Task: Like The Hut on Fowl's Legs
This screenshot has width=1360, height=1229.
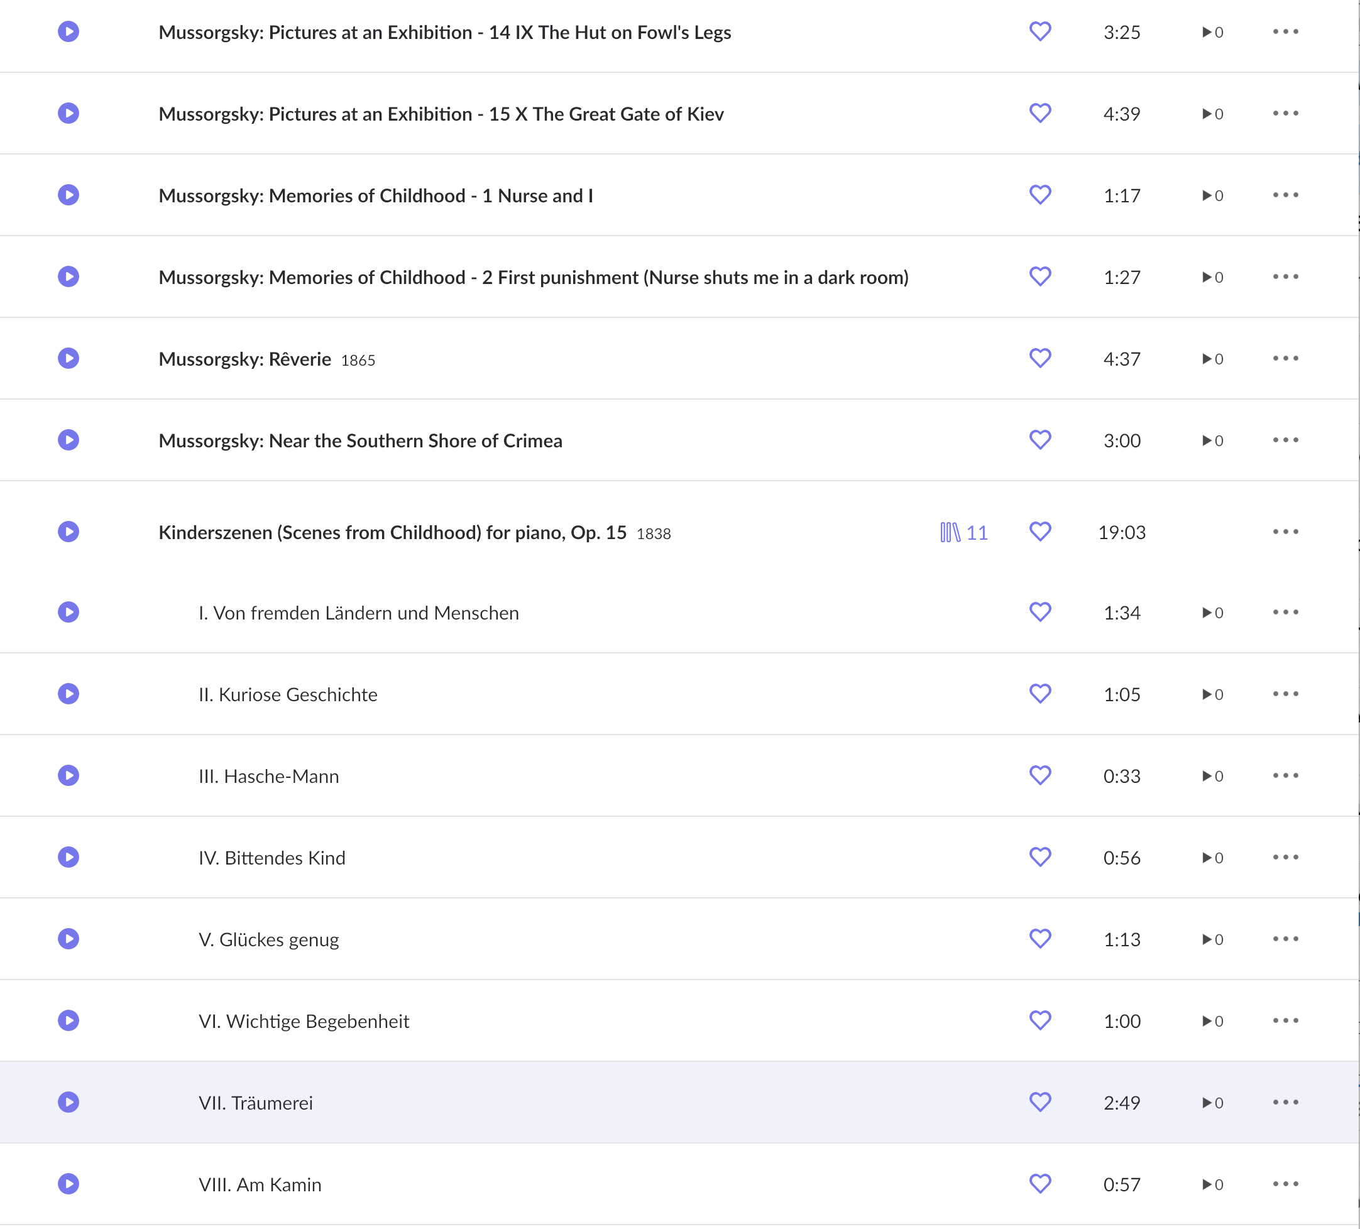Action: [1039, 31]
